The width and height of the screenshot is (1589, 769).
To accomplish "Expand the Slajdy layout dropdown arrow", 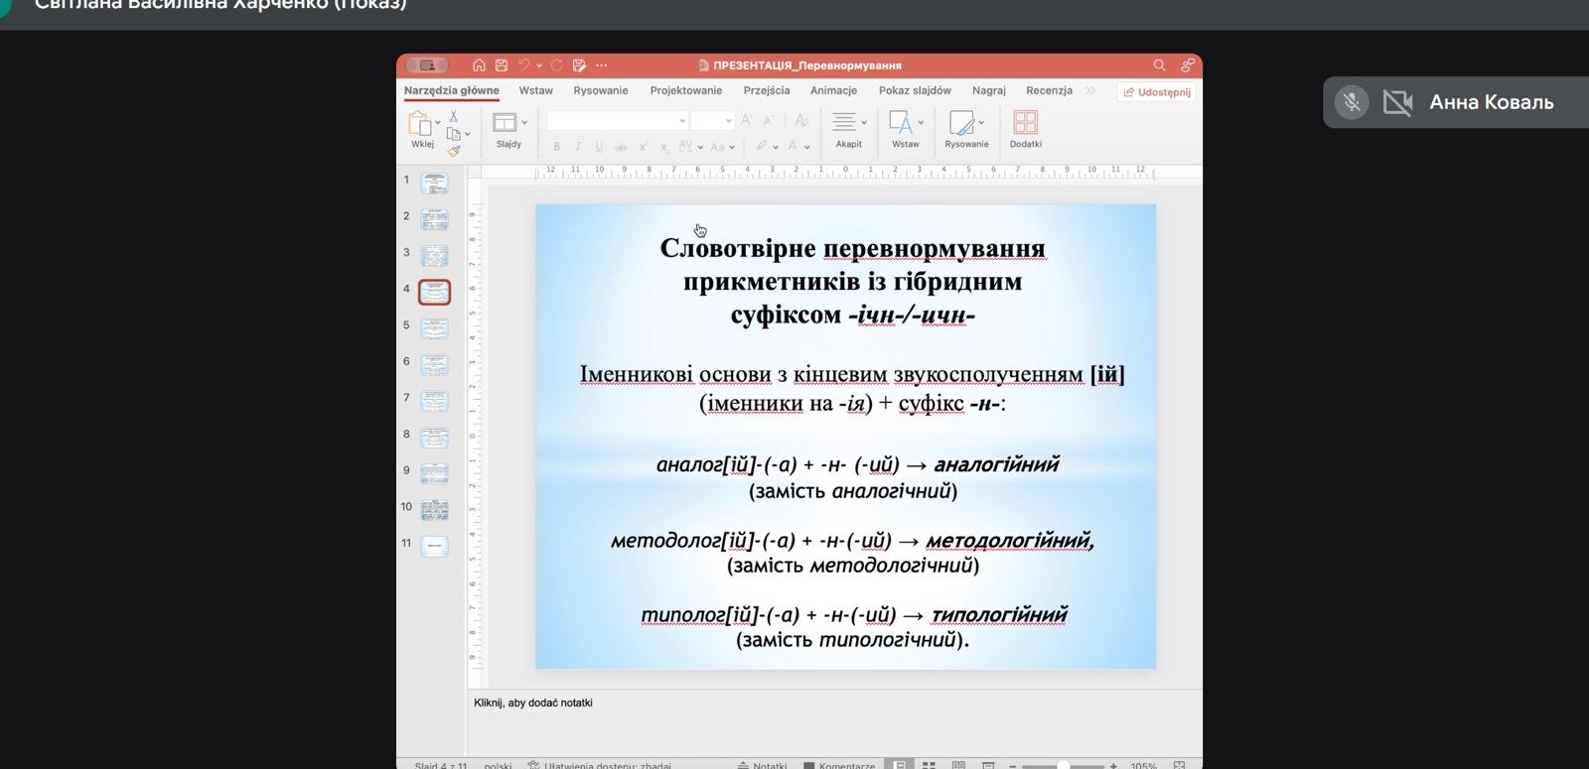I will click(524, 122).
